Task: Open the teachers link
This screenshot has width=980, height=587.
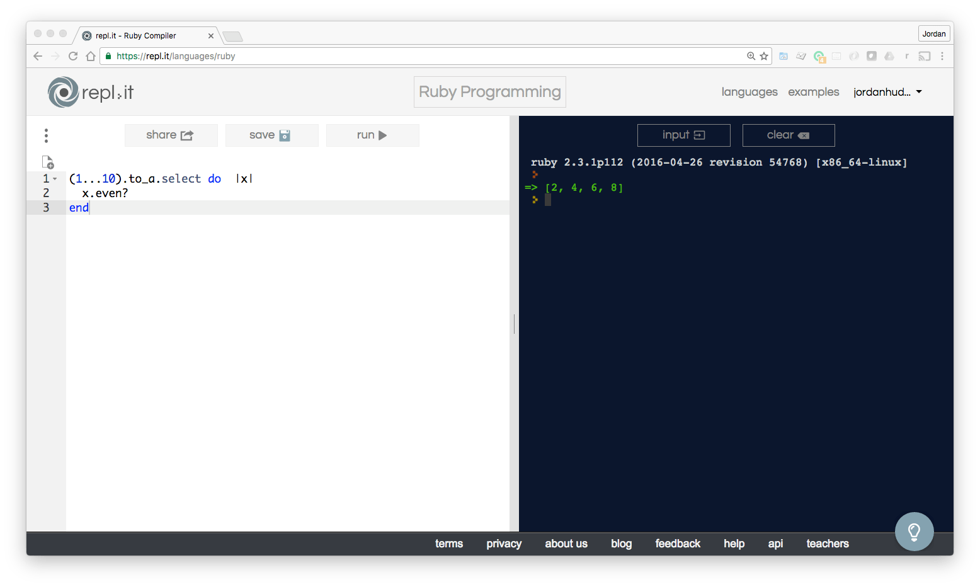Action: pos(828,544)
